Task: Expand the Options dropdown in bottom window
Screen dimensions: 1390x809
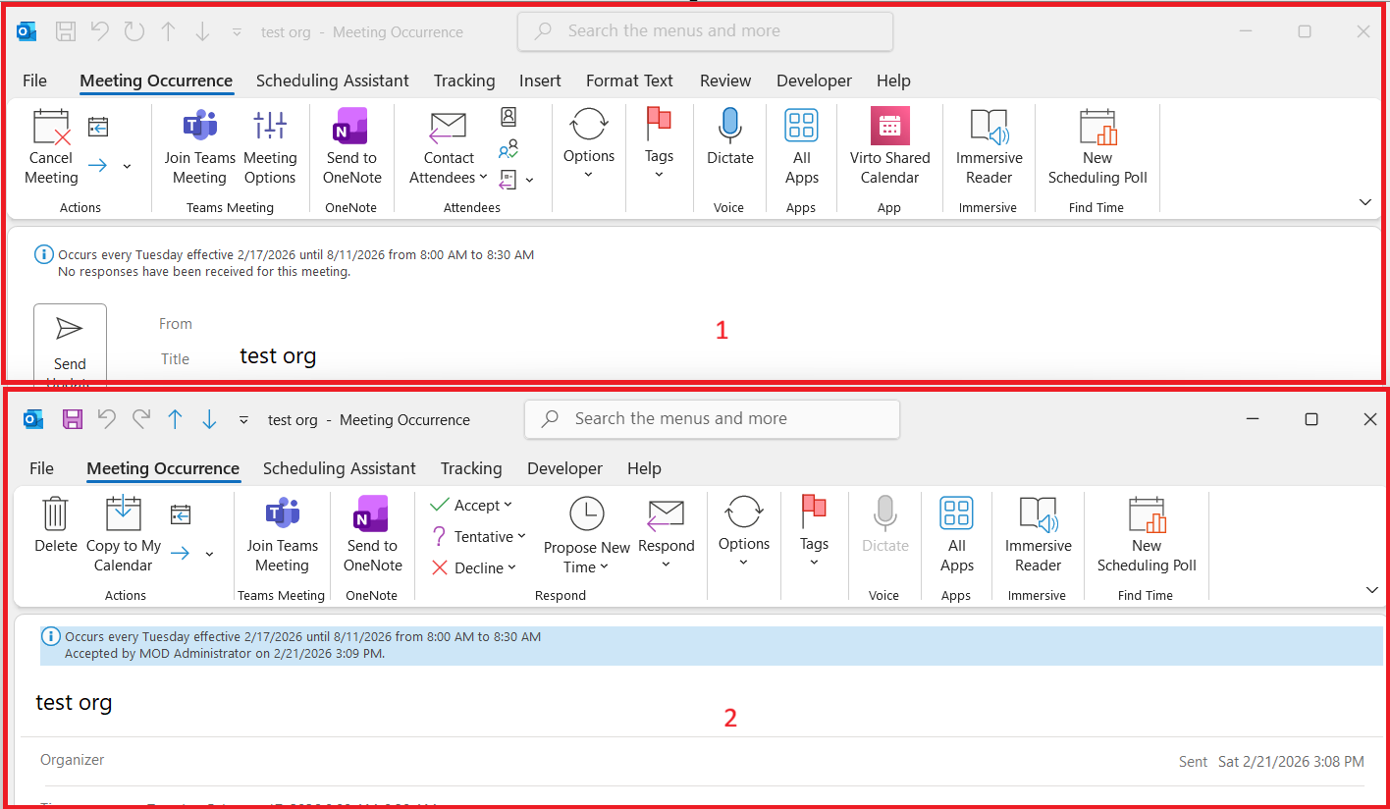Action: pos(743,563)
